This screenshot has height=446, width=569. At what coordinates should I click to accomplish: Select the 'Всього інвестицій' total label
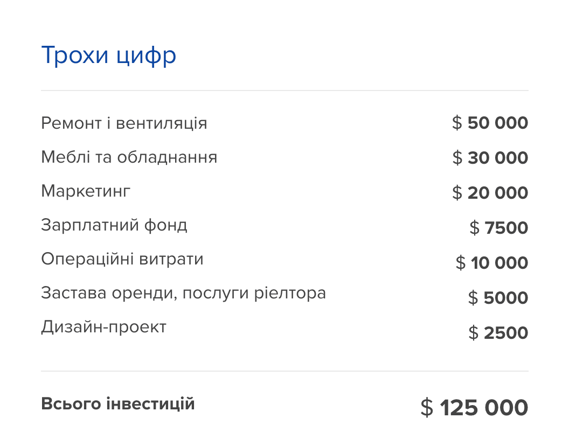pyautogui.click(x=118, y=403)
